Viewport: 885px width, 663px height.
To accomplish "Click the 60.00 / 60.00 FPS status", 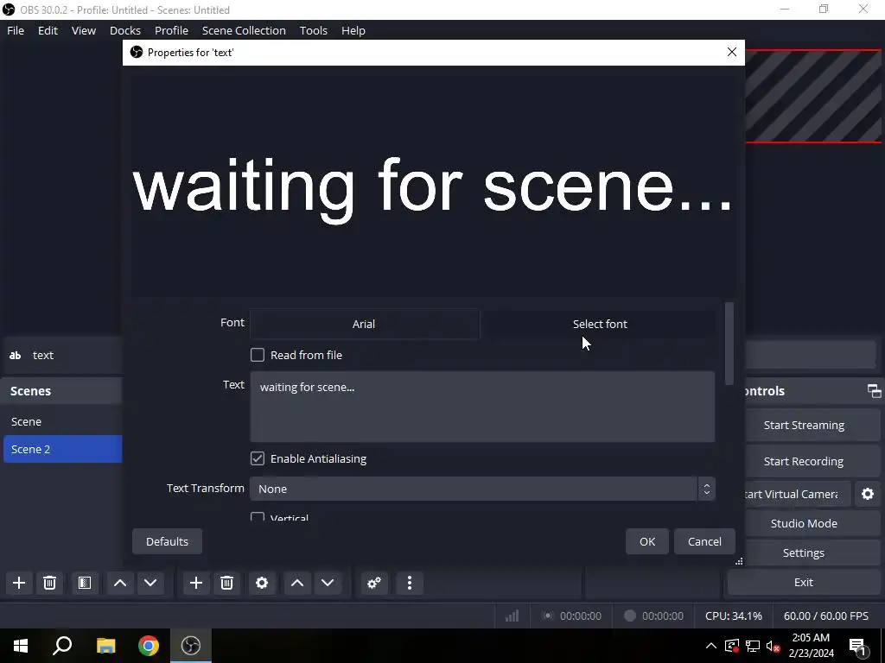I will [x=825, y=616].
